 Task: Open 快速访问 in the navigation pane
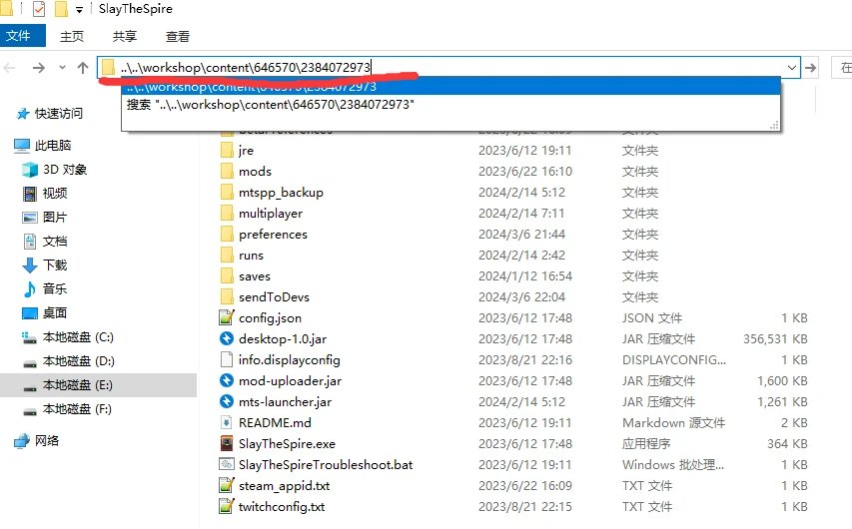pyautogui.click(x=51, y=114)
